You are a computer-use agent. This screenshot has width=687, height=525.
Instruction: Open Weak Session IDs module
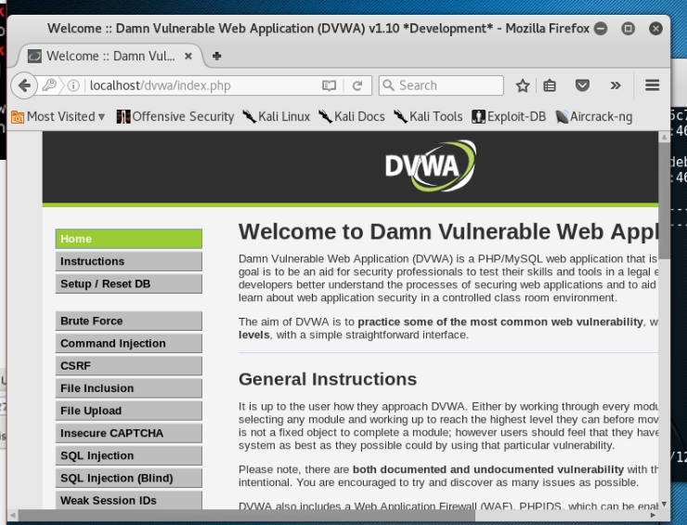point(129,500)
